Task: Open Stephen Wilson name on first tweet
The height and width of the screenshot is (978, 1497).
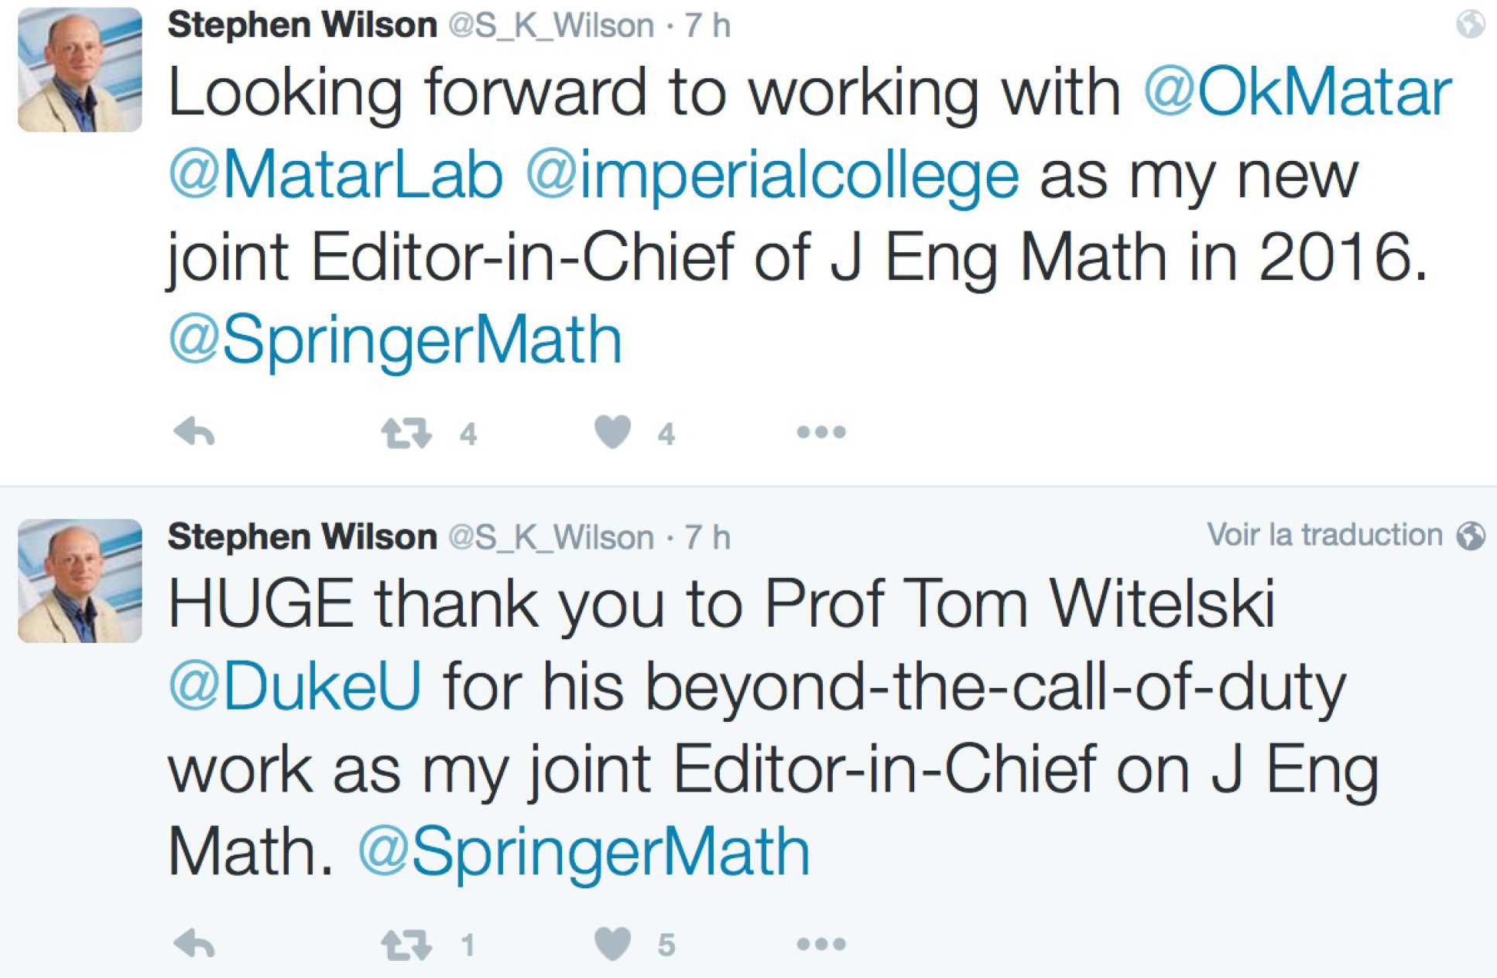Action: click(x=302, y=26)
